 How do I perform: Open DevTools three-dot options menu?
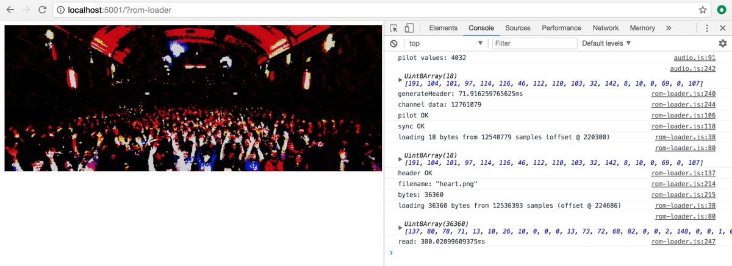(706, 28)
